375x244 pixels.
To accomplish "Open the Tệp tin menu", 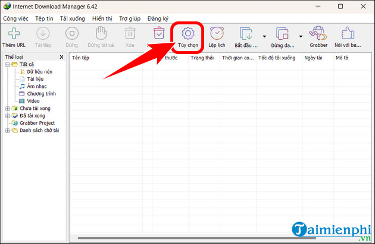I will [x=44, y=18].
